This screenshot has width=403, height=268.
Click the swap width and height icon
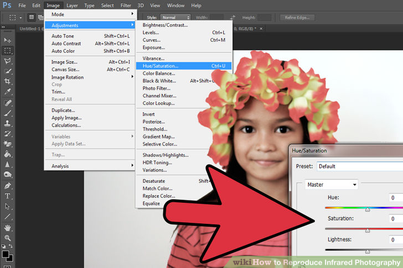pyautogui.click(x=232, y=18)
